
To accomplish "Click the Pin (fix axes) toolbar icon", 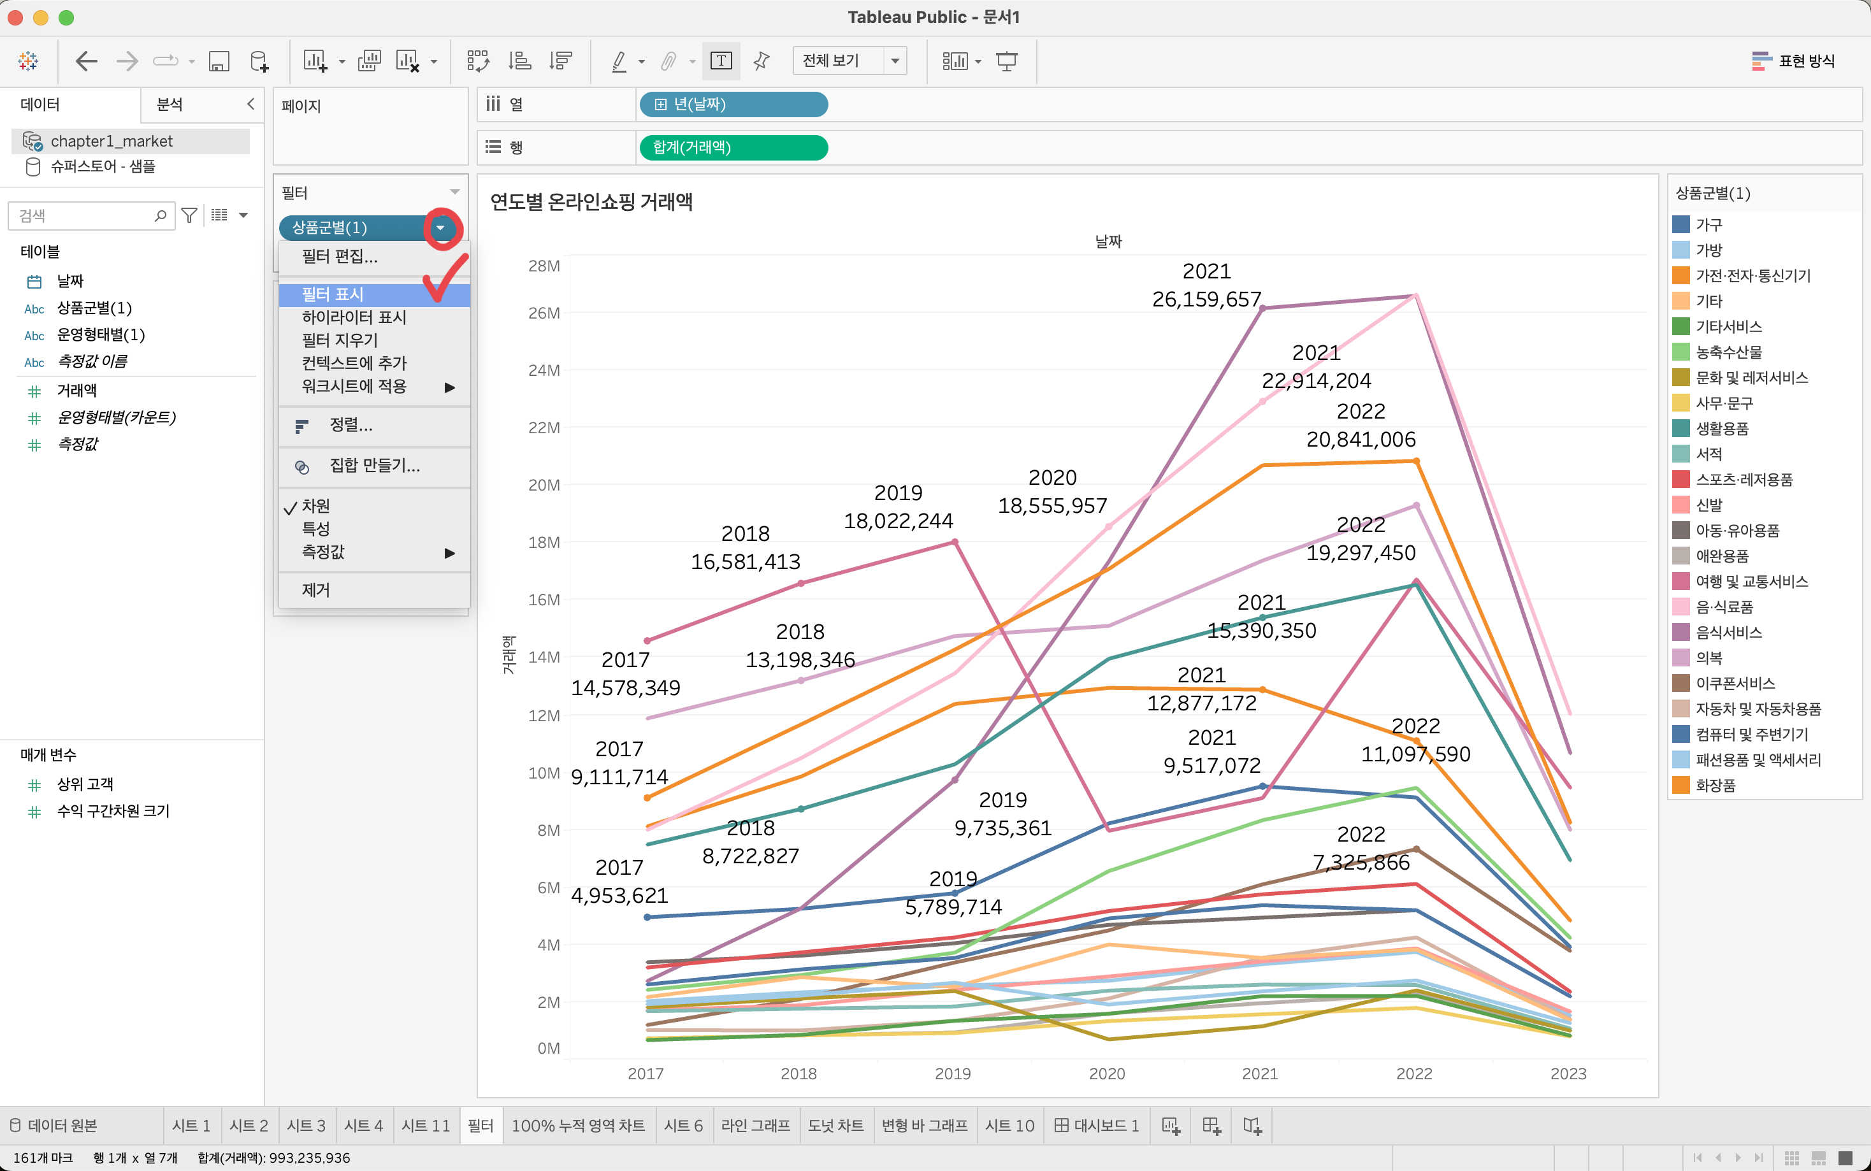I will click(762, 61).
